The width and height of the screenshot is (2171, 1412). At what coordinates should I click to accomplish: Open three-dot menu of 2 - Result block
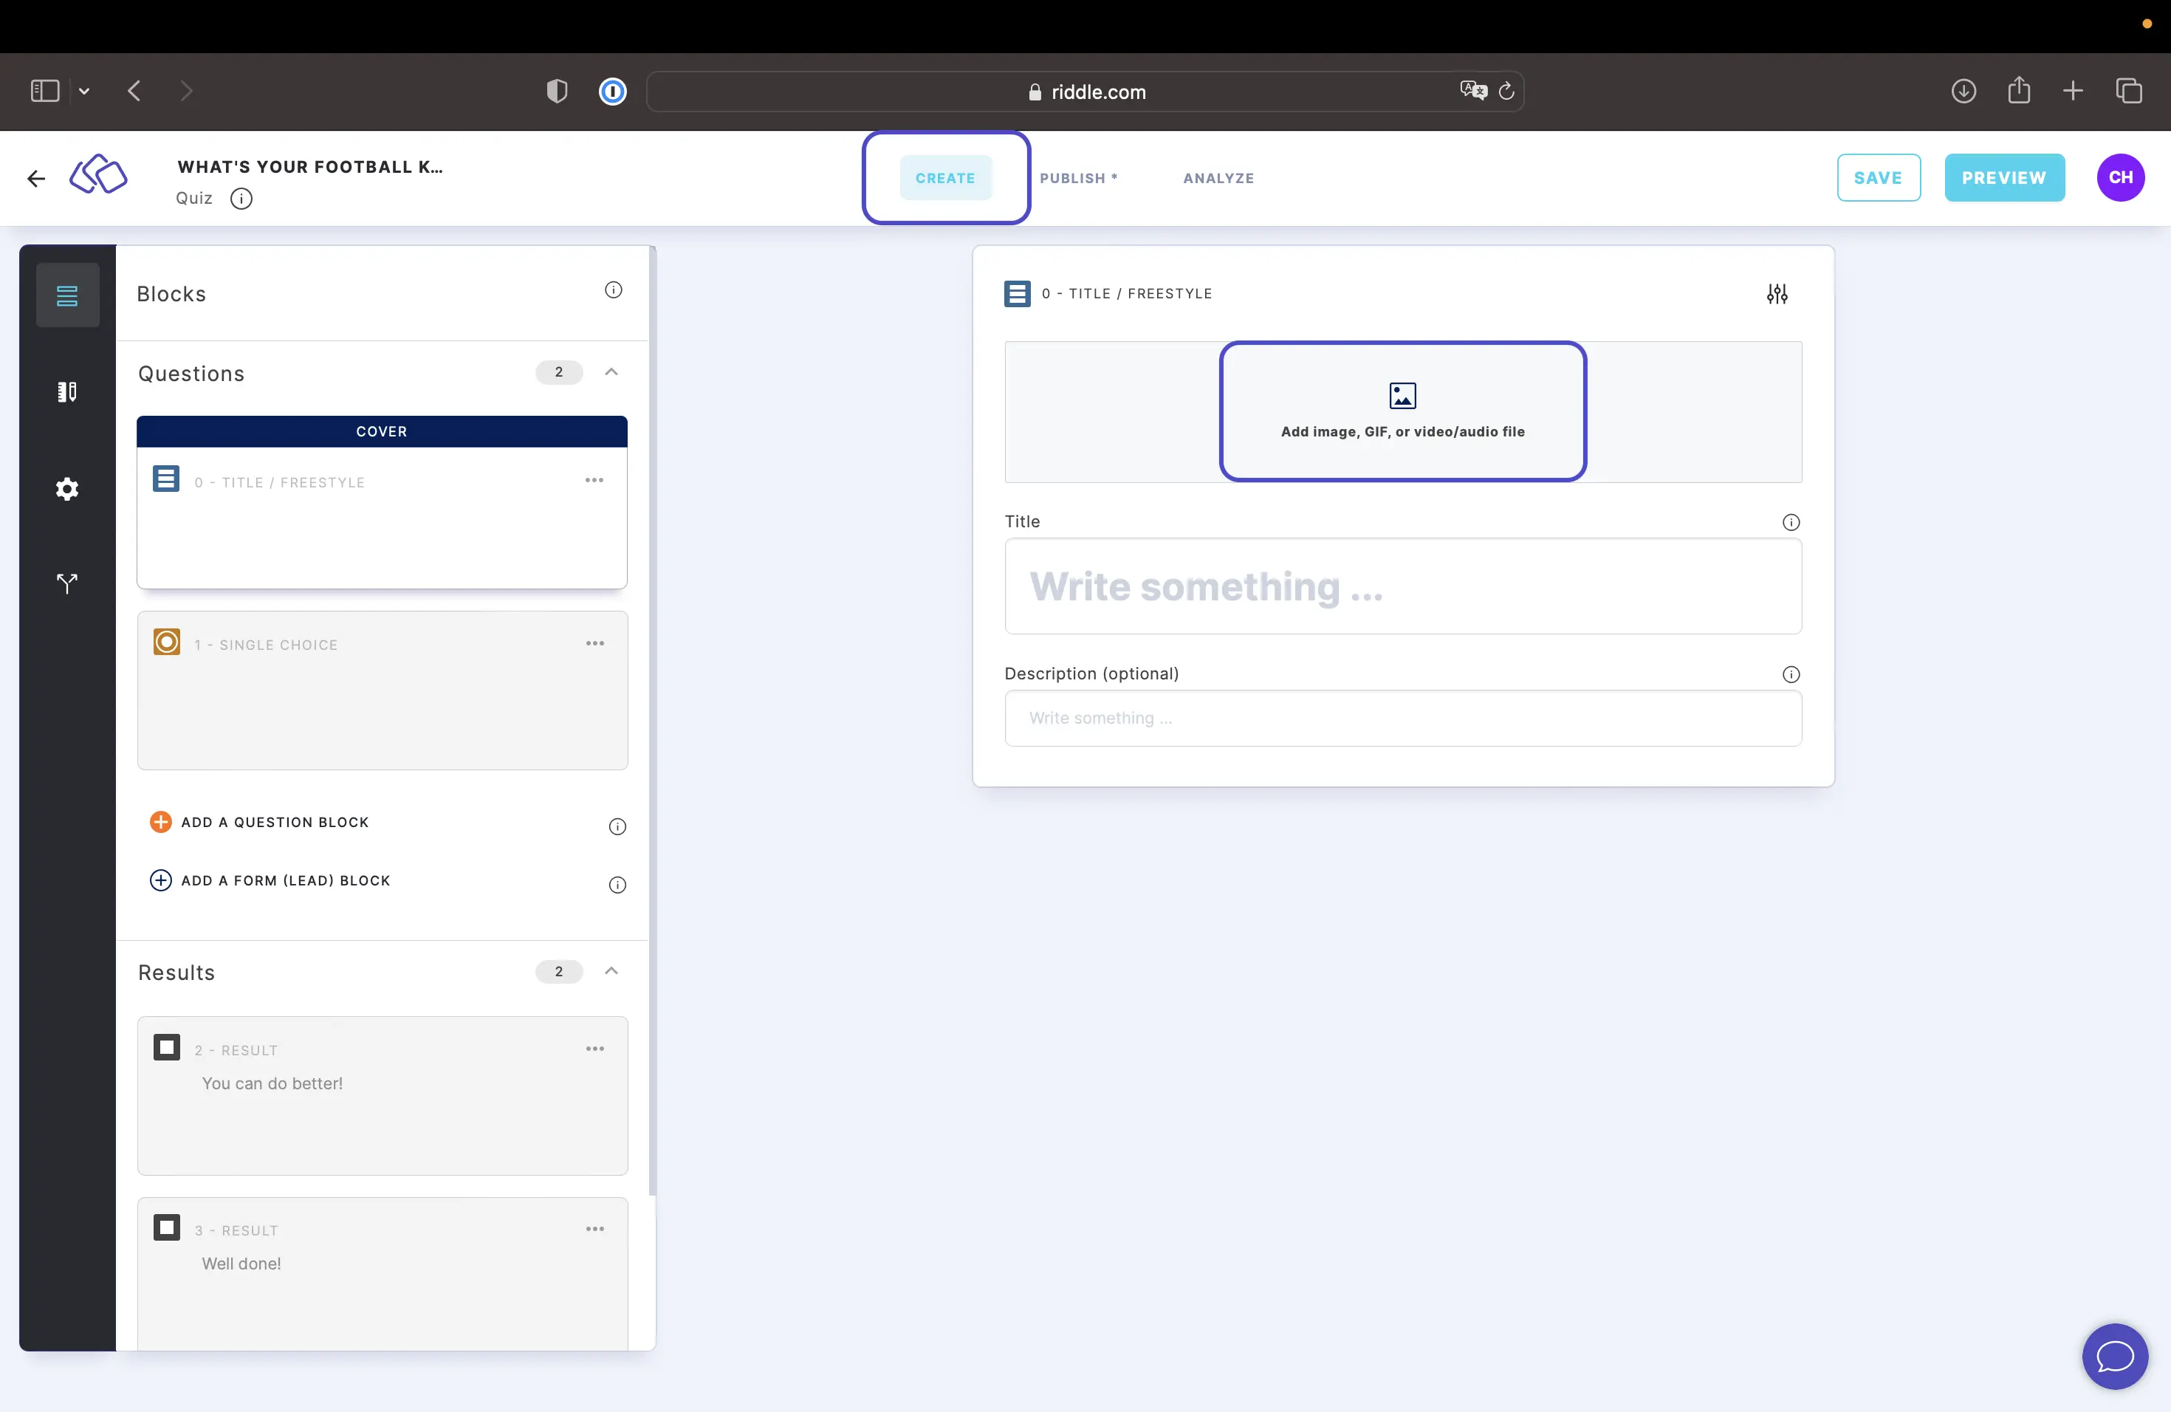click(x=594, y=1049)
